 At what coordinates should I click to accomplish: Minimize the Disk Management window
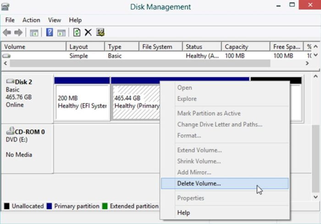278,5
